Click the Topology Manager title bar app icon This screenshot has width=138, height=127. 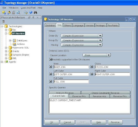(x=2, y=2)
